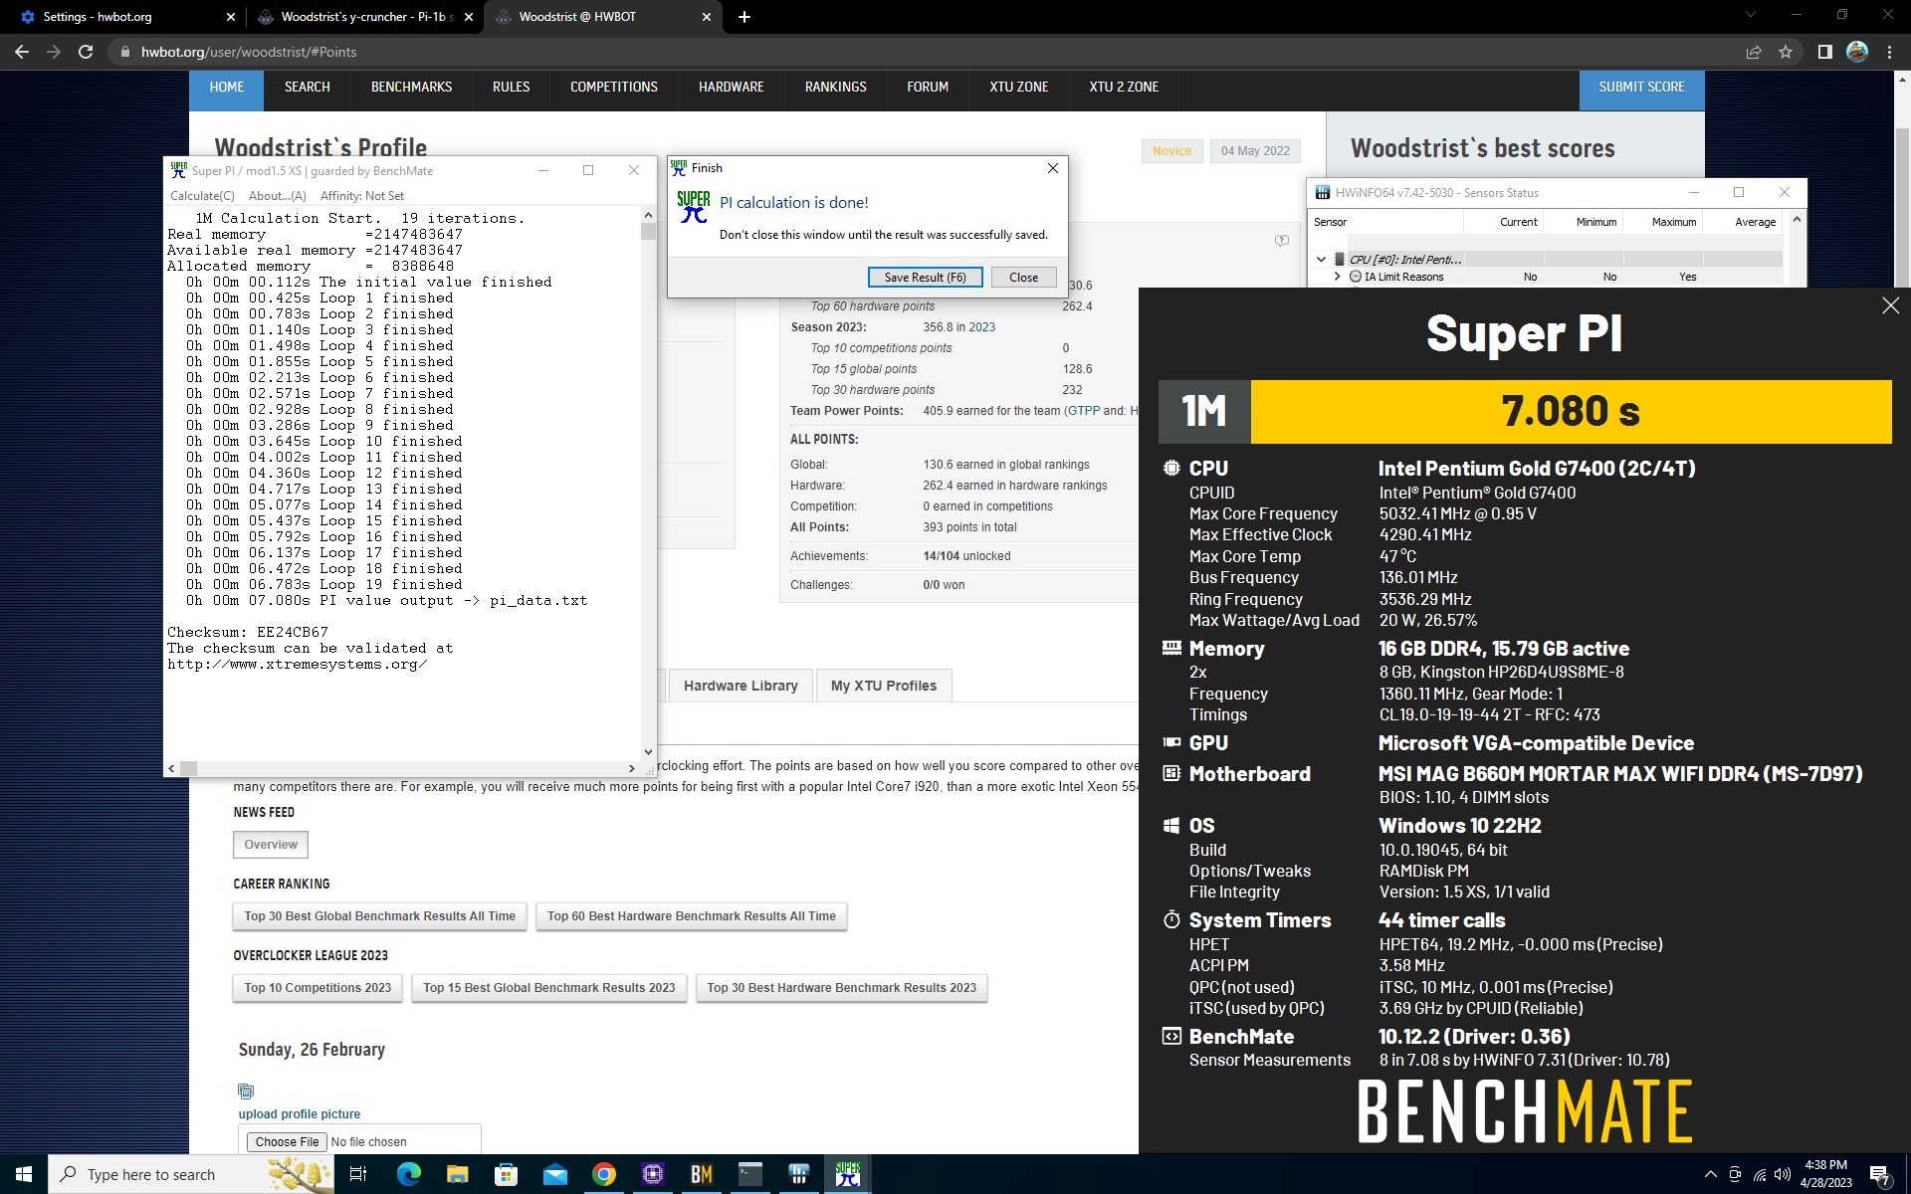The height and width of the screenshot is (1194, 1911).
Task: Open File Explorer from the taskbar
Action: [x=457, y=1174]
